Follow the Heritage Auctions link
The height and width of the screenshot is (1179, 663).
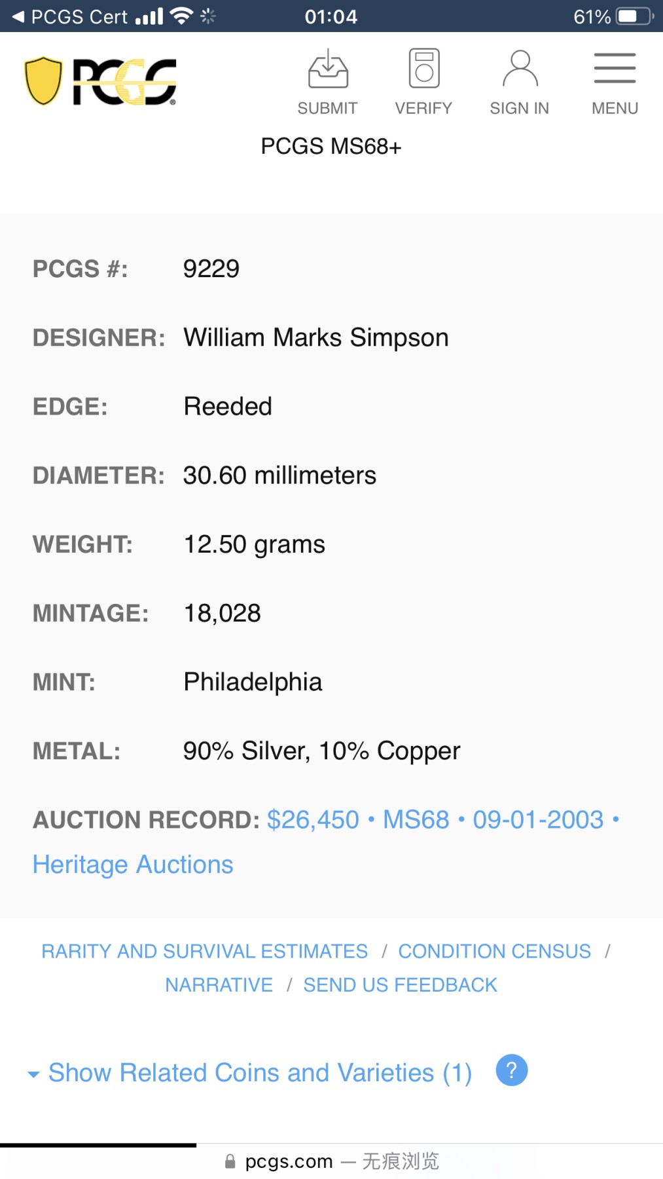pyautogui.click(x=133, y=865)
